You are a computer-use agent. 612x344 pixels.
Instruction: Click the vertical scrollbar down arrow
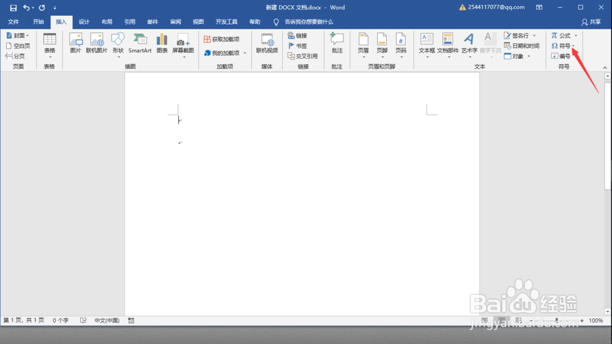pyautogui.click(x=607, y=311)
